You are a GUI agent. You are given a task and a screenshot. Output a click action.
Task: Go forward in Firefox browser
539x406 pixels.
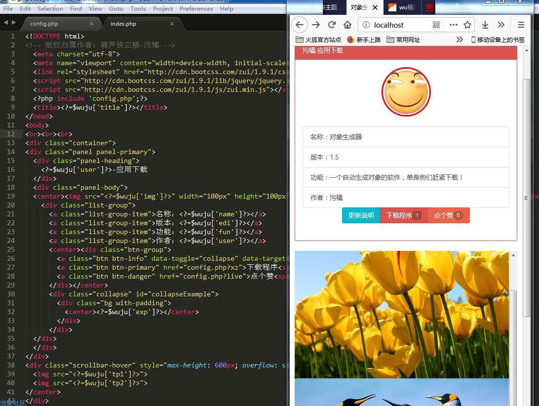(x=316, y=25)
